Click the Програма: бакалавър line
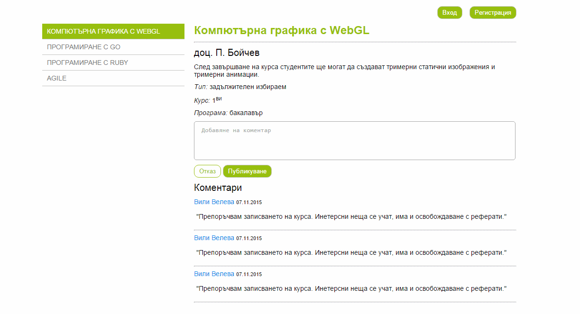Viewport: 580px width, 314px height. click(228, 113)
